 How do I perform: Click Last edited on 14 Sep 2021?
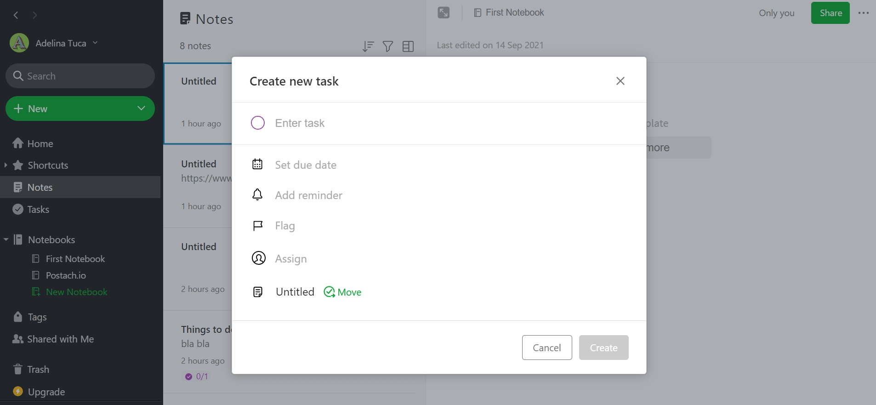tap(490, 45)
